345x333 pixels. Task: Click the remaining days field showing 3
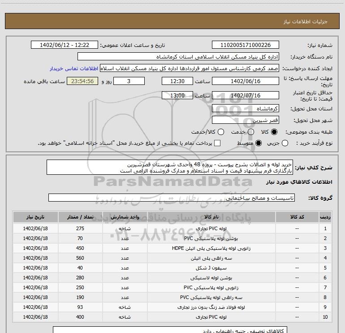(129, 81)
